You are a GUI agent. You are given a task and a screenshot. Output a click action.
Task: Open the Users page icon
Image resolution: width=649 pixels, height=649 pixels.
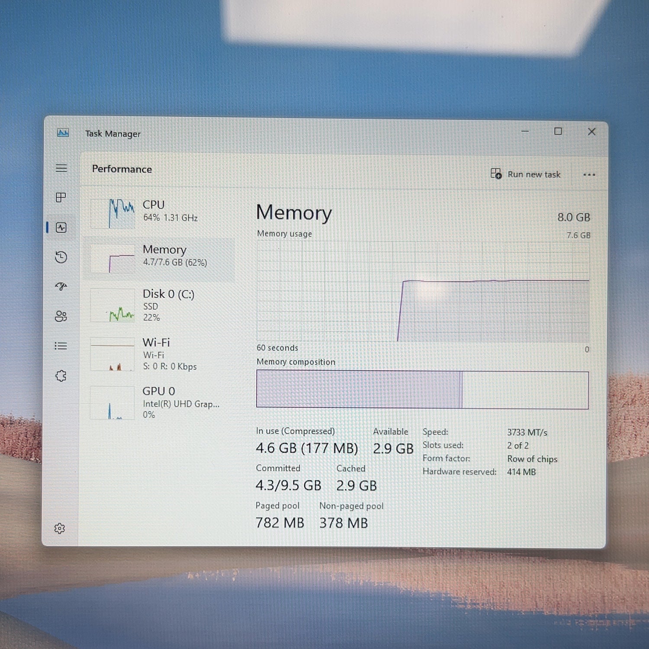click(x=61, y=316)
